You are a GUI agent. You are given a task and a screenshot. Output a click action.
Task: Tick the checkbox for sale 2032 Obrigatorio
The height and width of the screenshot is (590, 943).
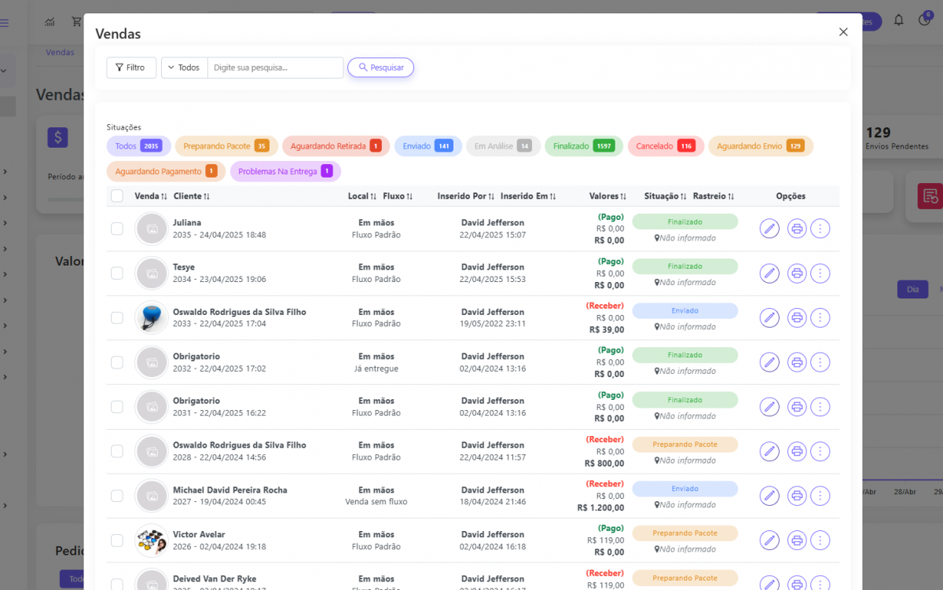[117, 362]
